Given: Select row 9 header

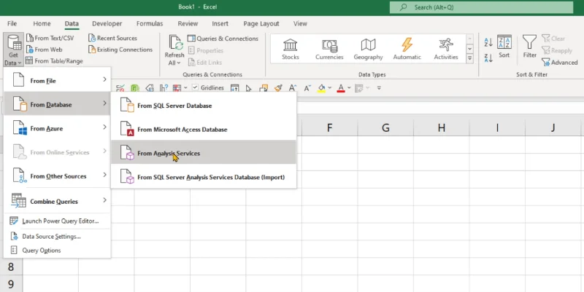Looking at the screenshot, I should pos(11,284).
